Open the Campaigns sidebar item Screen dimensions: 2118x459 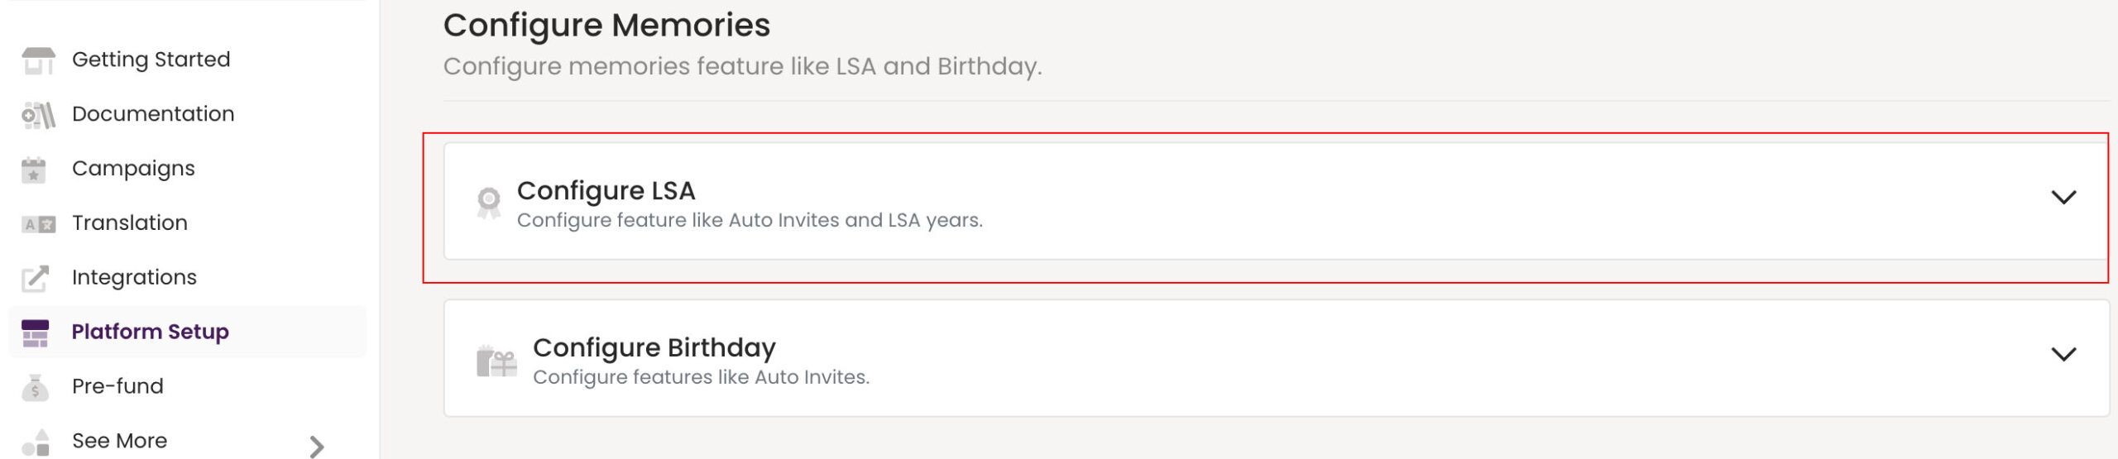point(133,169)
